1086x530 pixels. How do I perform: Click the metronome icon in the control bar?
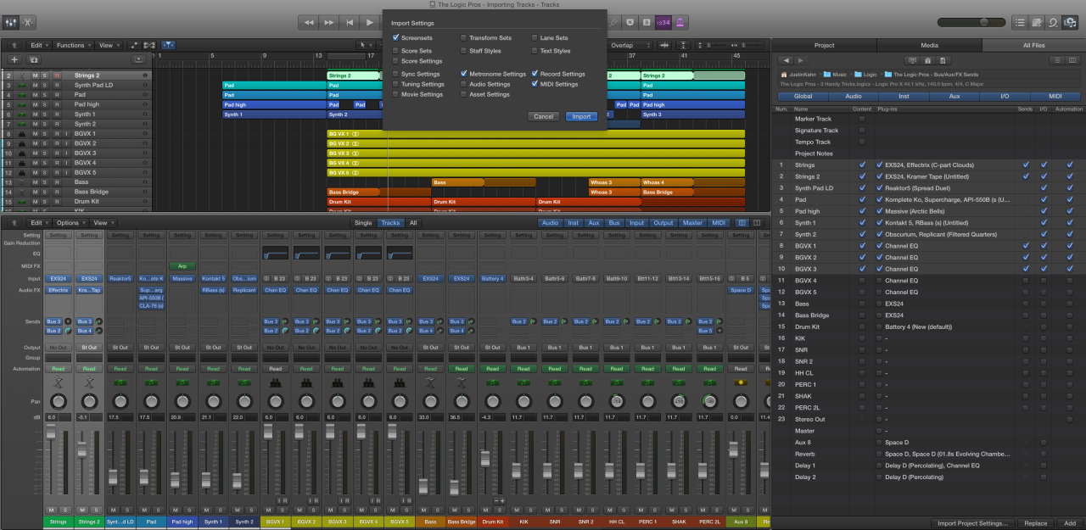tap(681, 22)
